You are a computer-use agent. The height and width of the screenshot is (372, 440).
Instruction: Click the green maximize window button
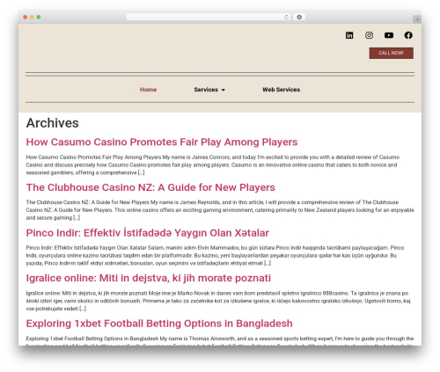coord(39,17)
